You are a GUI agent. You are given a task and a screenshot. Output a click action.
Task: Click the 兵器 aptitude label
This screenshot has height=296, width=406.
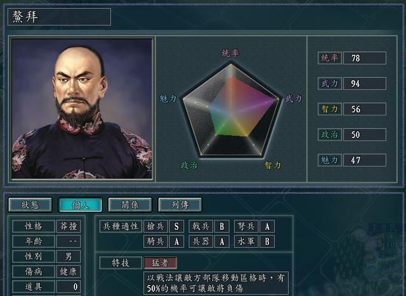tap(201, 241)
